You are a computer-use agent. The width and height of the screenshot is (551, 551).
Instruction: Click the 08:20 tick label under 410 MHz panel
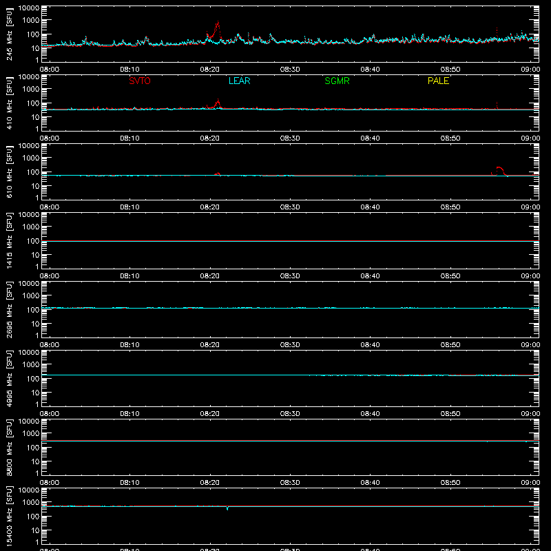click(210, 138)
